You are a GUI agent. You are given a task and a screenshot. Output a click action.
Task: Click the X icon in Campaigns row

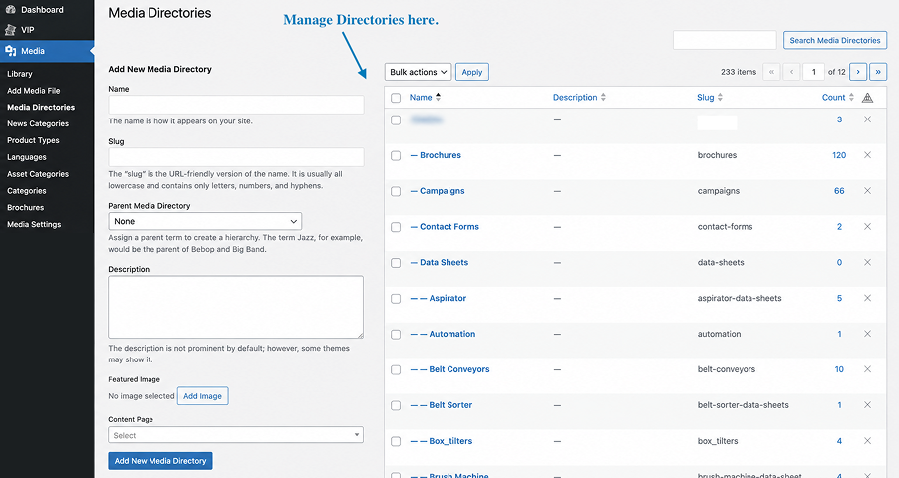[x=867, y=191]
